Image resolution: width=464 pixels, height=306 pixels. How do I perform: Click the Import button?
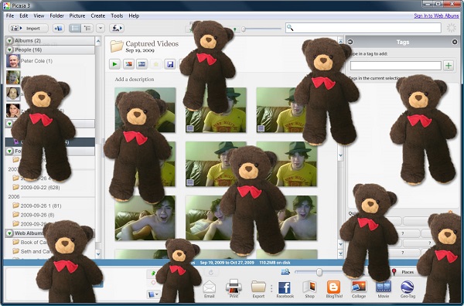point(29,29)
